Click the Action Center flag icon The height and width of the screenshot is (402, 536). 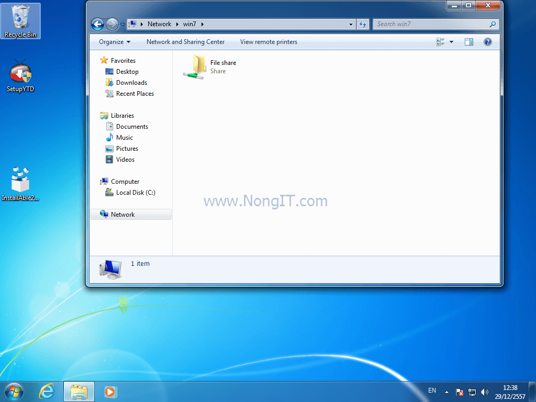point(460,392)
